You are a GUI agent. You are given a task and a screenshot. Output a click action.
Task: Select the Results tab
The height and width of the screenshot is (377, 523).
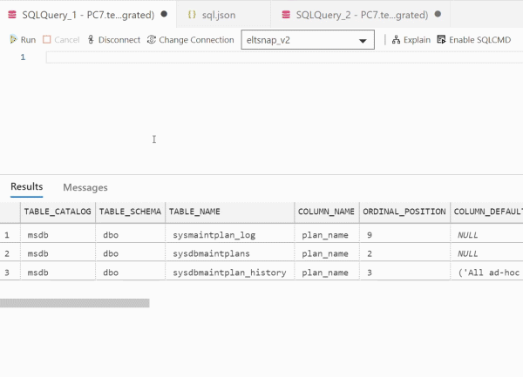27,186
